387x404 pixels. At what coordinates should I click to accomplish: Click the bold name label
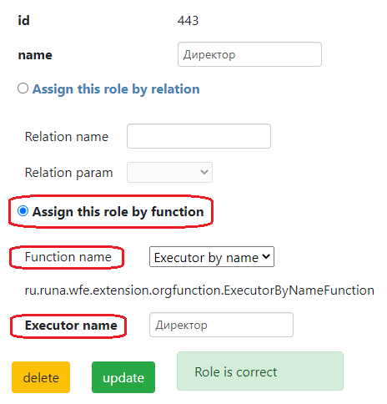point(35,55)
